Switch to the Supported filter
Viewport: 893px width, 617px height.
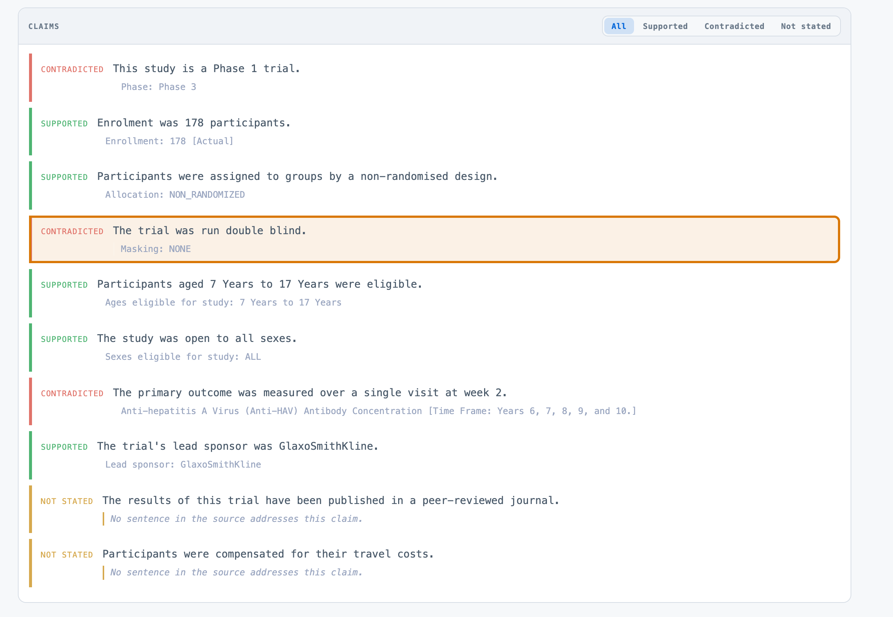click(665, 26)
